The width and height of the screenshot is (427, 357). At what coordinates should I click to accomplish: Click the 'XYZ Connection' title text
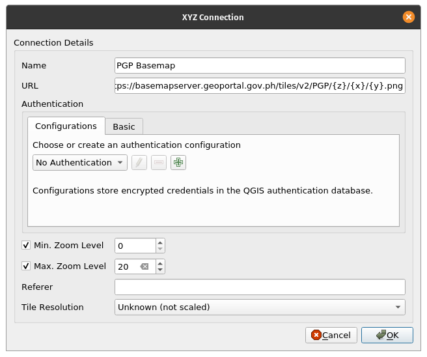[213, 17]
